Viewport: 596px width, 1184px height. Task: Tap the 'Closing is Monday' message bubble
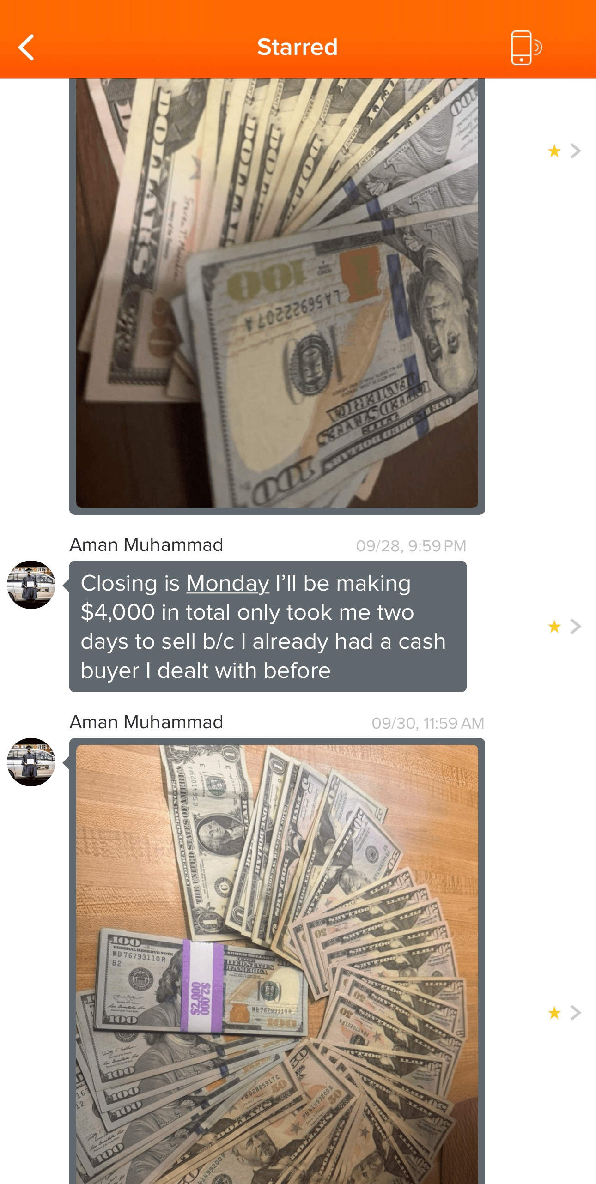pos(268,627)
